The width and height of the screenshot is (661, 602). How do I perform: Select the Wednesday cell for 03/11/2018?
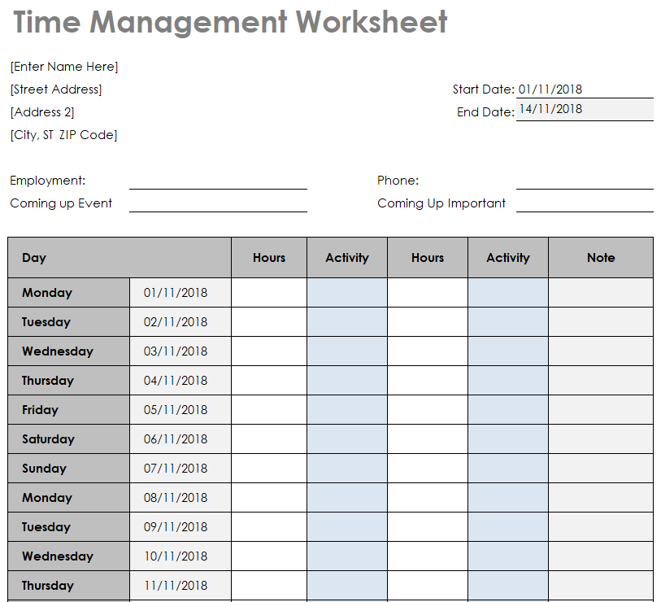point(69,351)
